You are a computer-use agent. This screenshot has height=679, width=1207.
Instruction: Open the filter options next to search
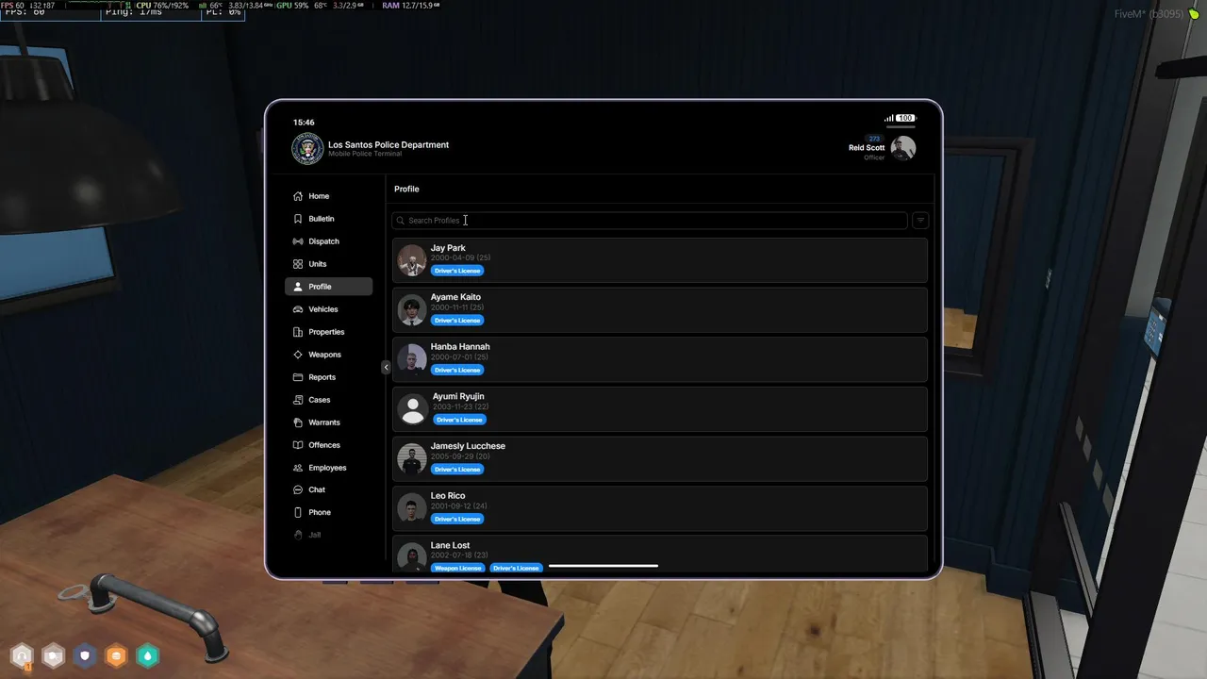click(x=920, y=221)
